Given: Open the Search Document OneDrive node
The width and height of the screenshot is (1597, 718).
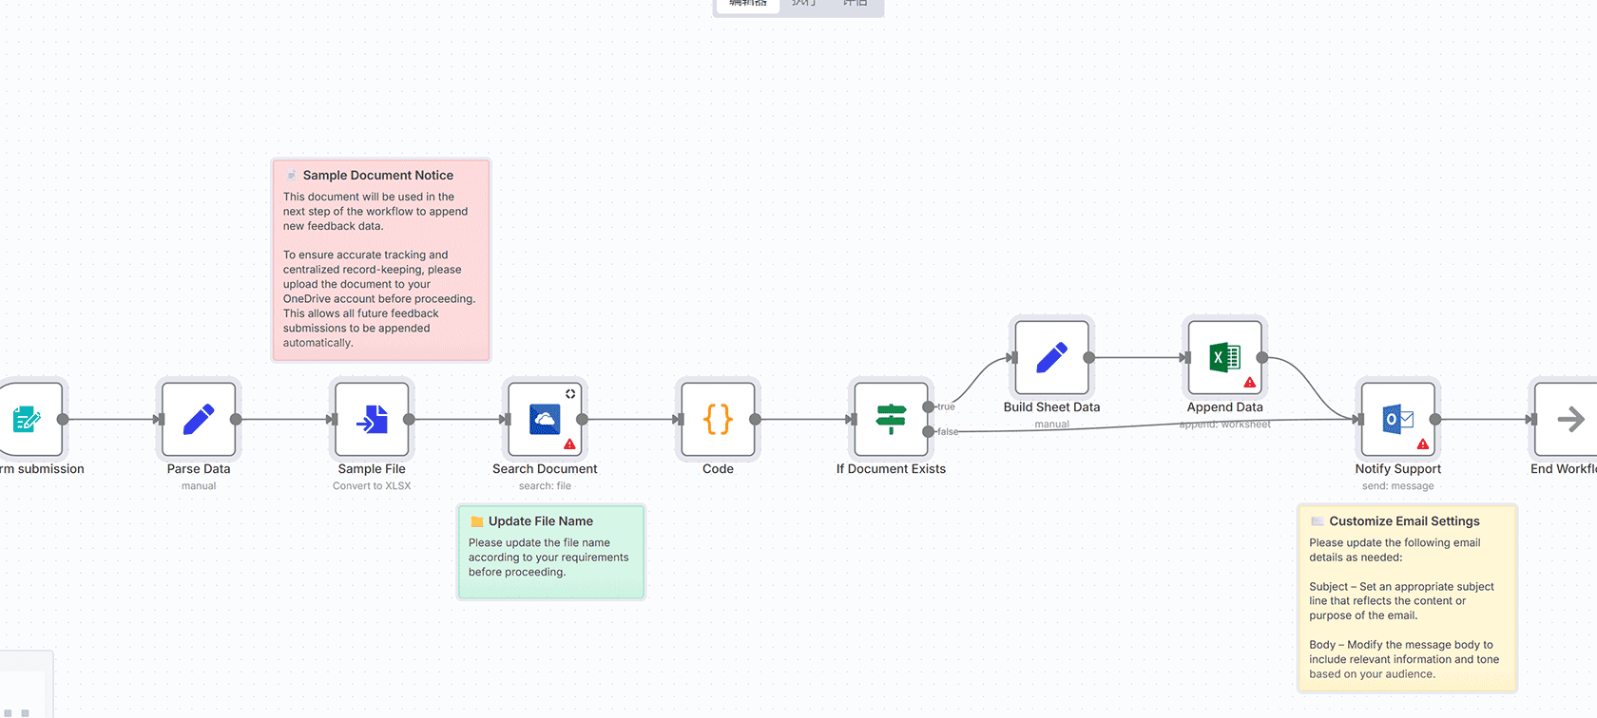Looking at the screenshot, I should pos(545,419).
